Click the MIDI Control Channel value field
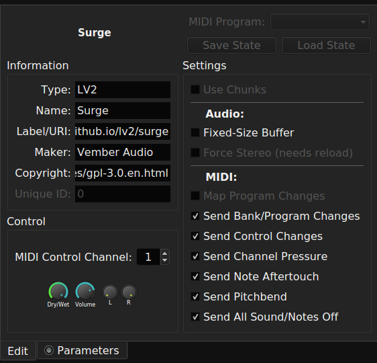 [148, 257]
